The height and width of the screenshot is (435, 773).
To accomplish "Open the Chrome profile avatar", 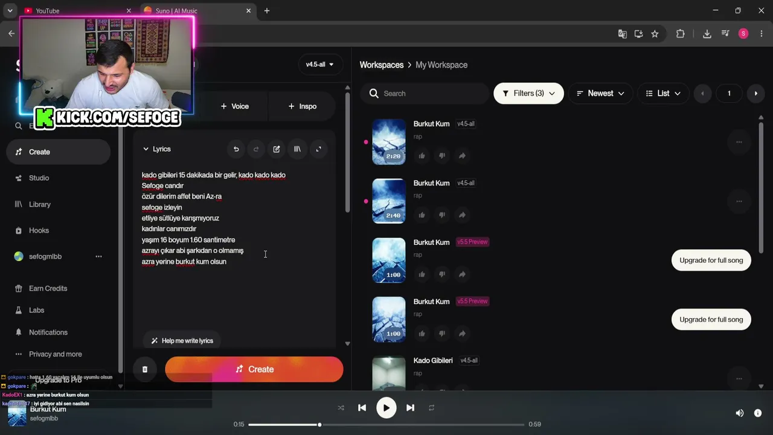I will 743,34.
